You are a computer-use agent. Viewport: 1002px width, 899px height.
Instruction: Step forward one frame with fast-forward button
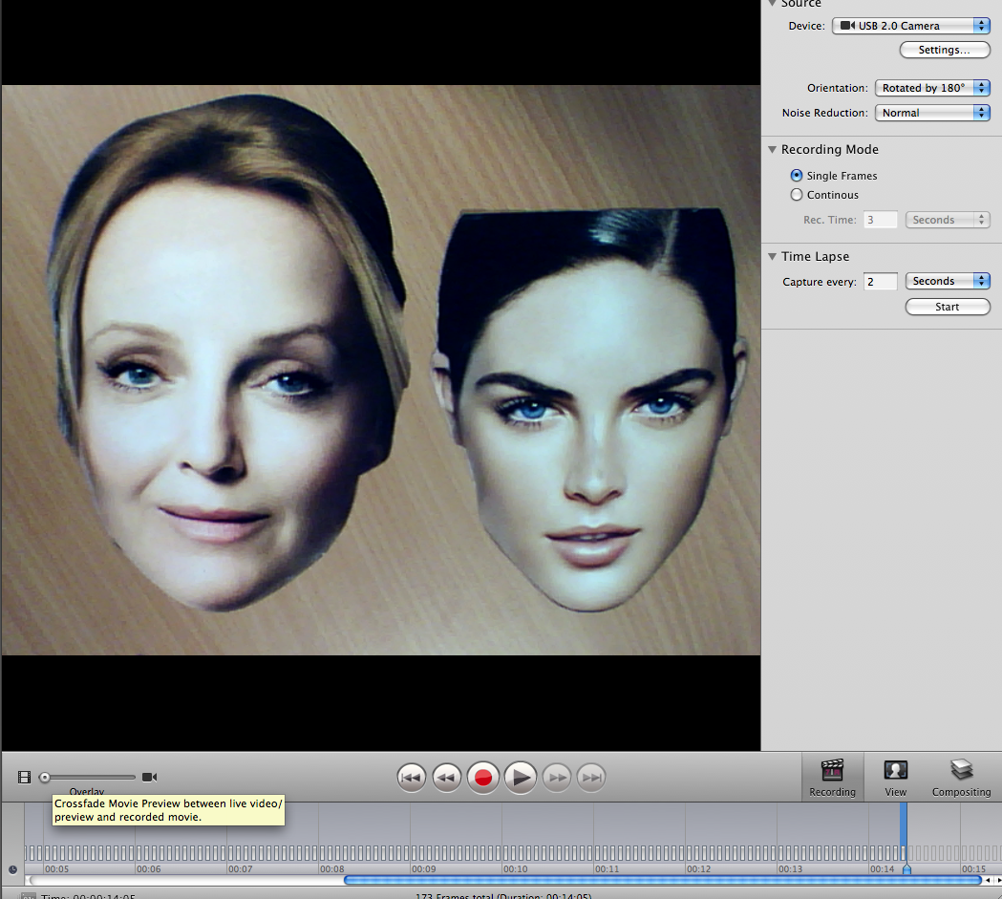pos(557,778)
